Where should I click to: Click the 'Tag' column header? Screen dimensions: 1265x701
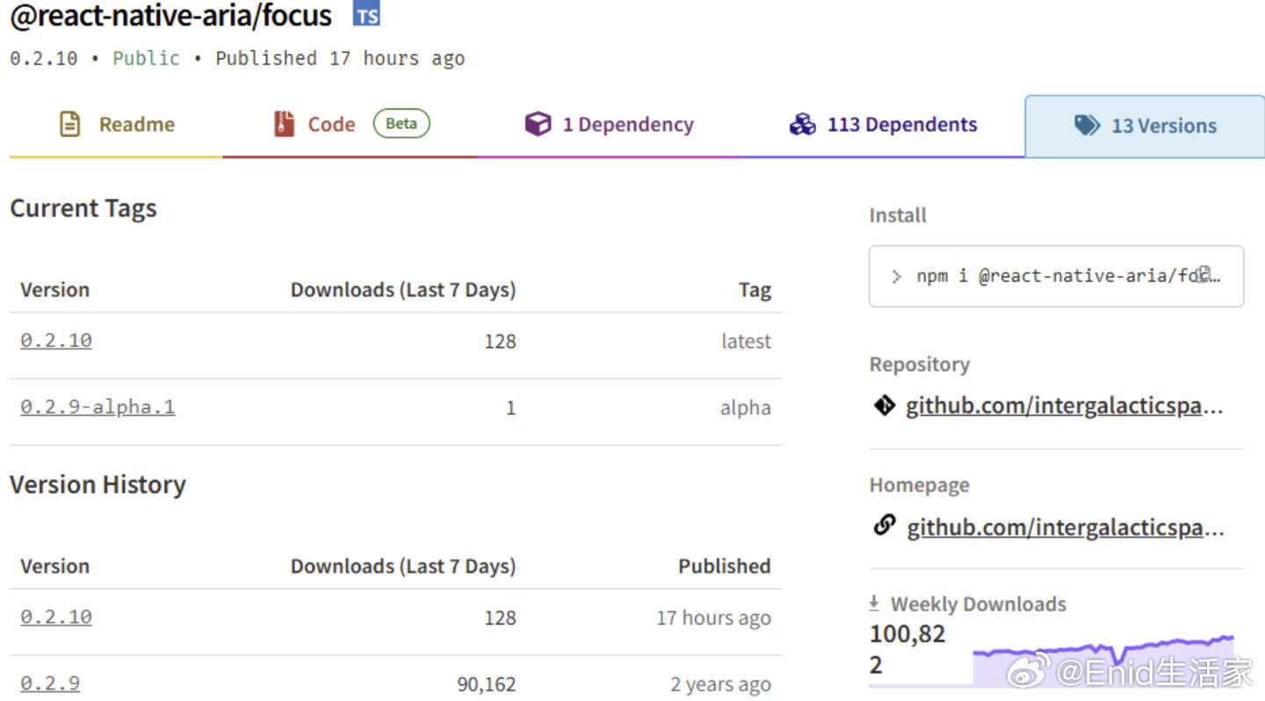[x=755, y=290]
